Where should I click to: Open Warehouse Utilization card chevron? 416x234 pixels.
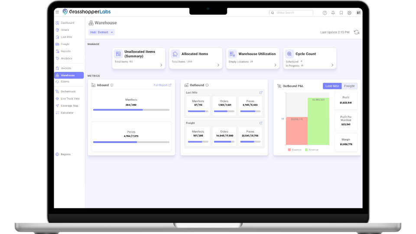275,65
